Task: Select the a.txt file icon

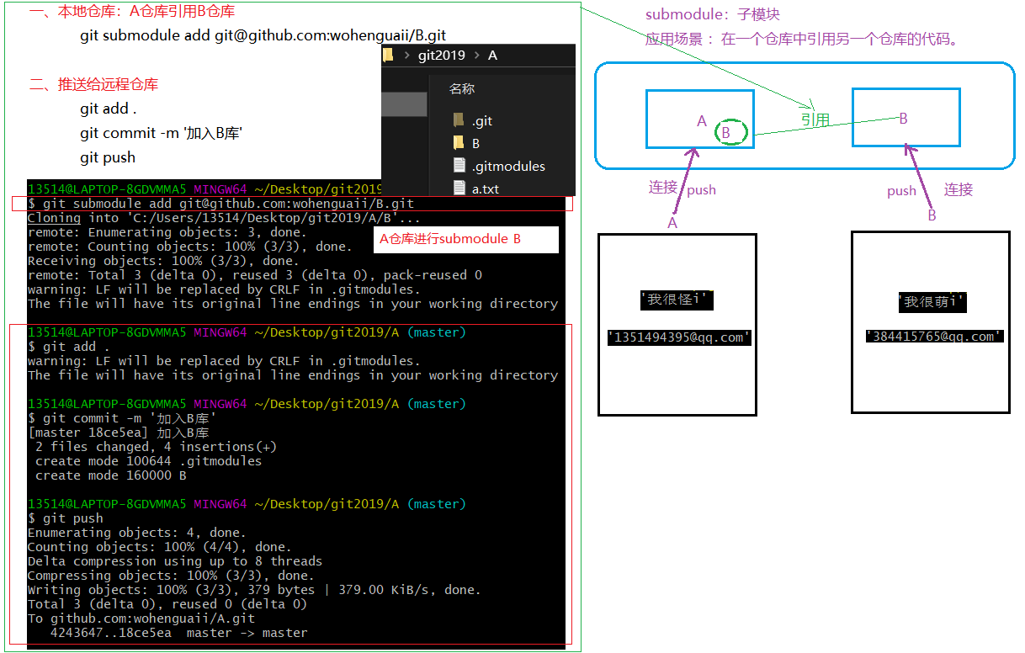Action: tap(459, 188)
